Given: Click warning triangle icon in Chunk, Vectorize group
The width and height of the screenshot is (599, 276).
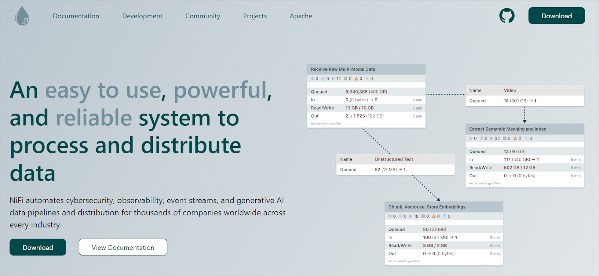Looking at the screenshot, I should click(434, 216).
